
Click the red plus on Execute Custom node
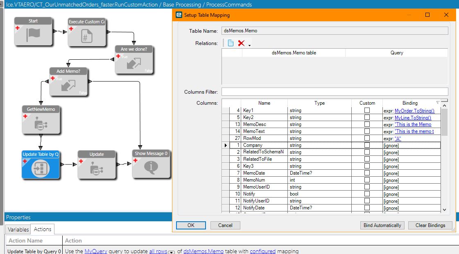71,29
